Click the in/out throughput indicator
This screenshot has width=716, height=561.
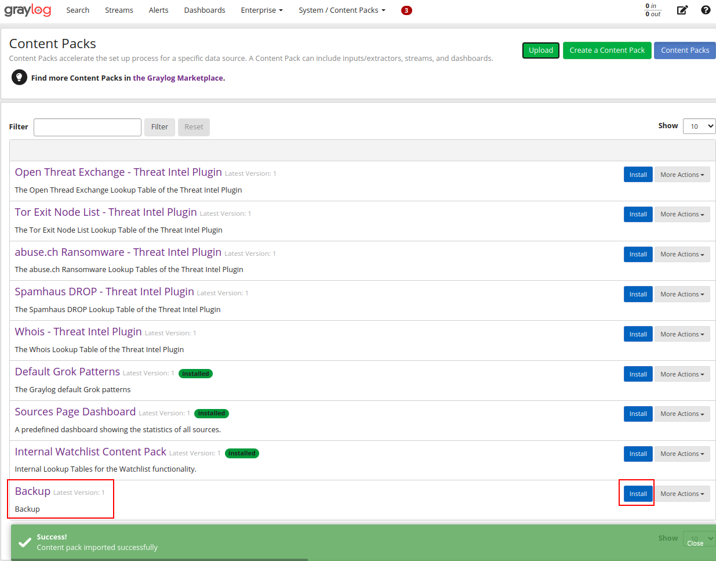coord(653,10)
